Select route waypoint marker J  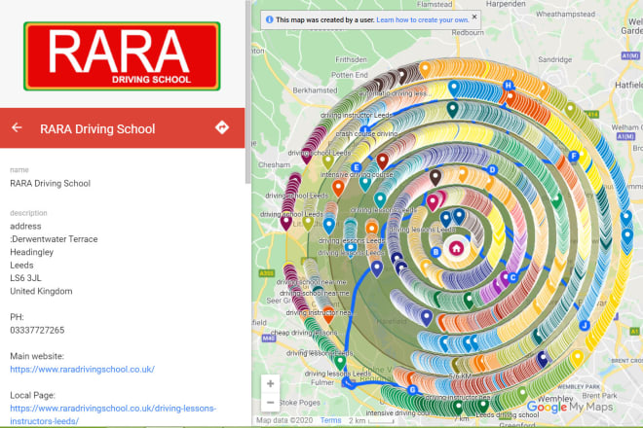pos(585,326)
